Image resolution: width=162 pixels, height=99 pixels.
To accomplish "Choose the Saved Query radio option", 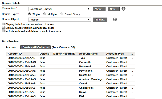I will coord(62,14).
